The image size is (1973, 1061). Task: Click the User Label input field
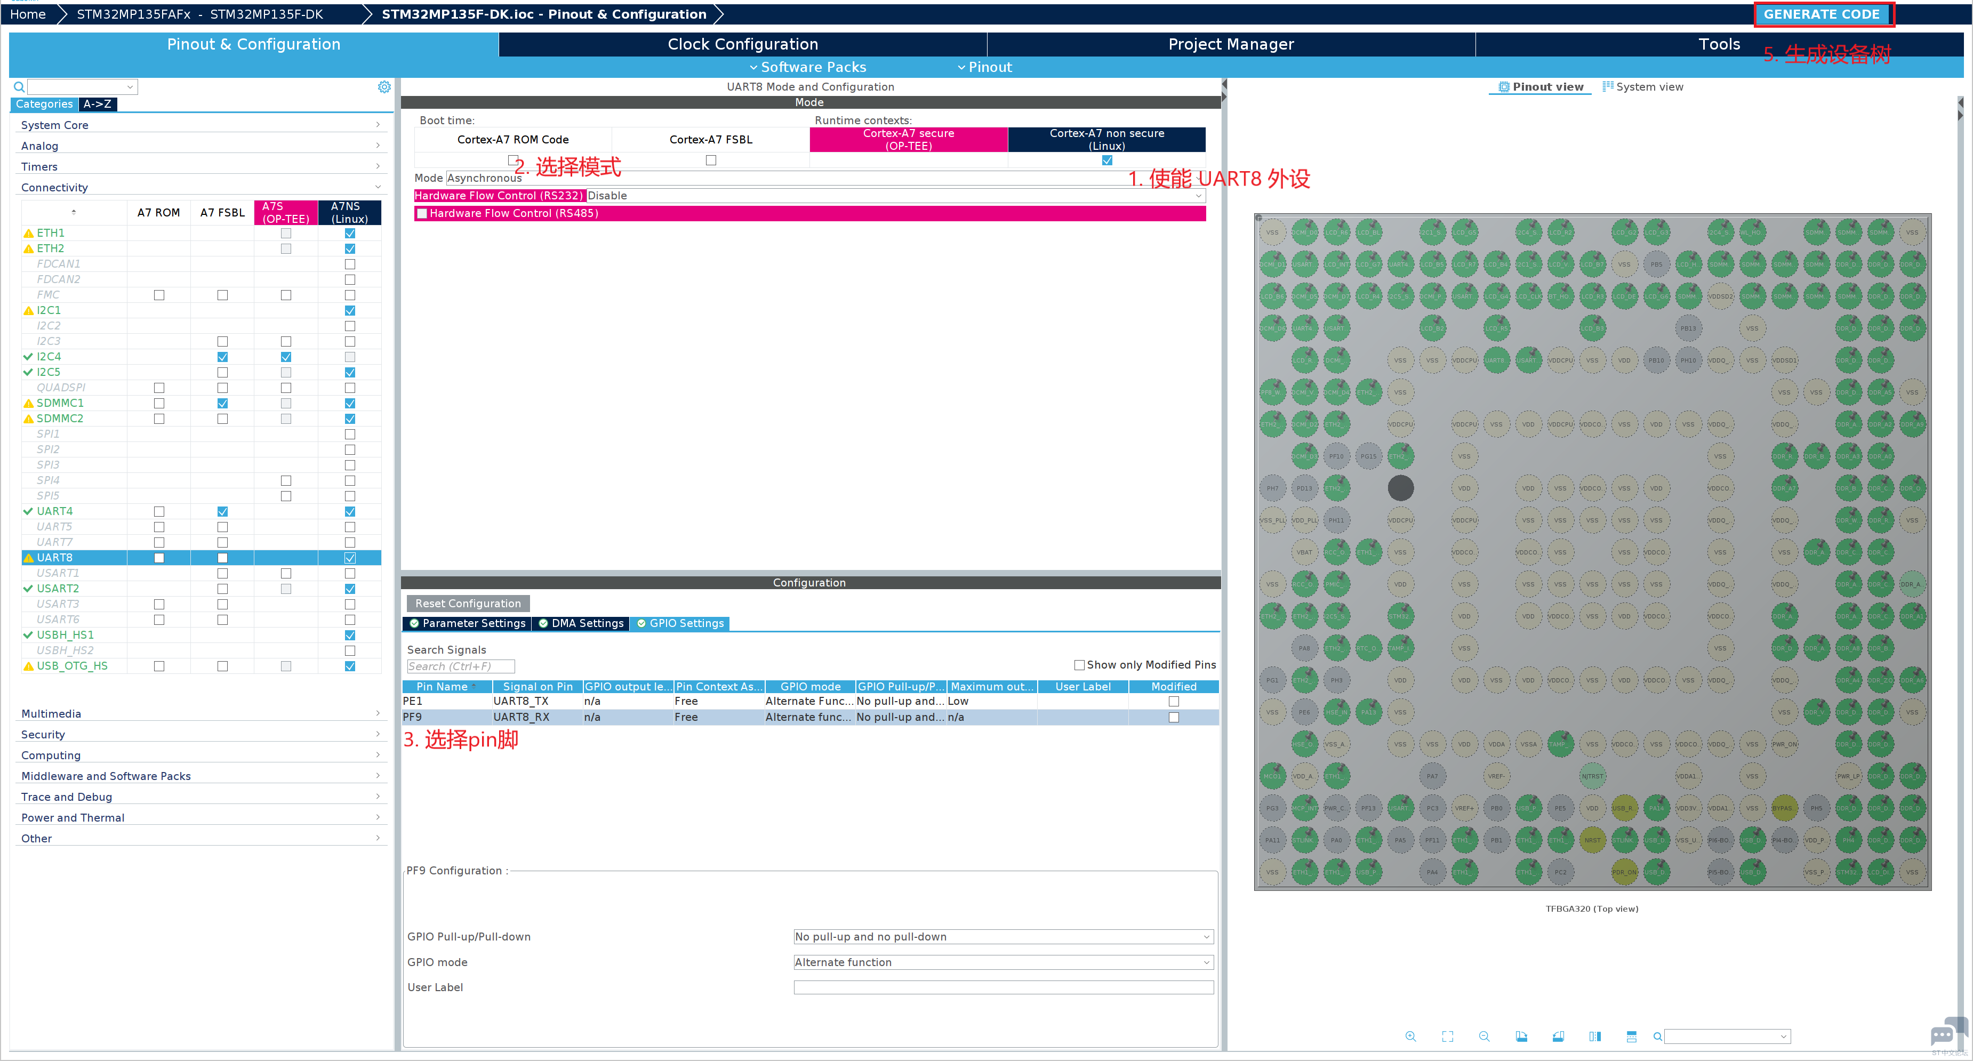coord(1004,987)
